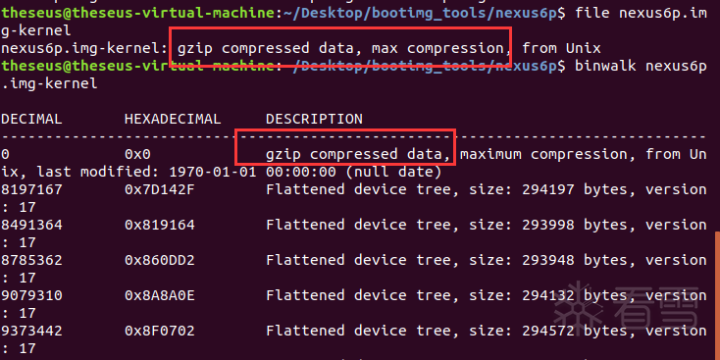This screenshot has height=360, width=720.
Task: Click the snowflake watermark logo
Action: 578,311
